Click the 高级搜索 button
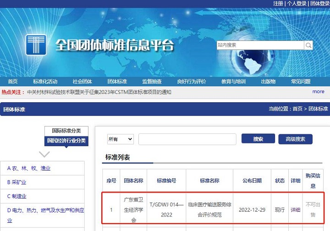330x231 pixels. [x=295, y=139]
